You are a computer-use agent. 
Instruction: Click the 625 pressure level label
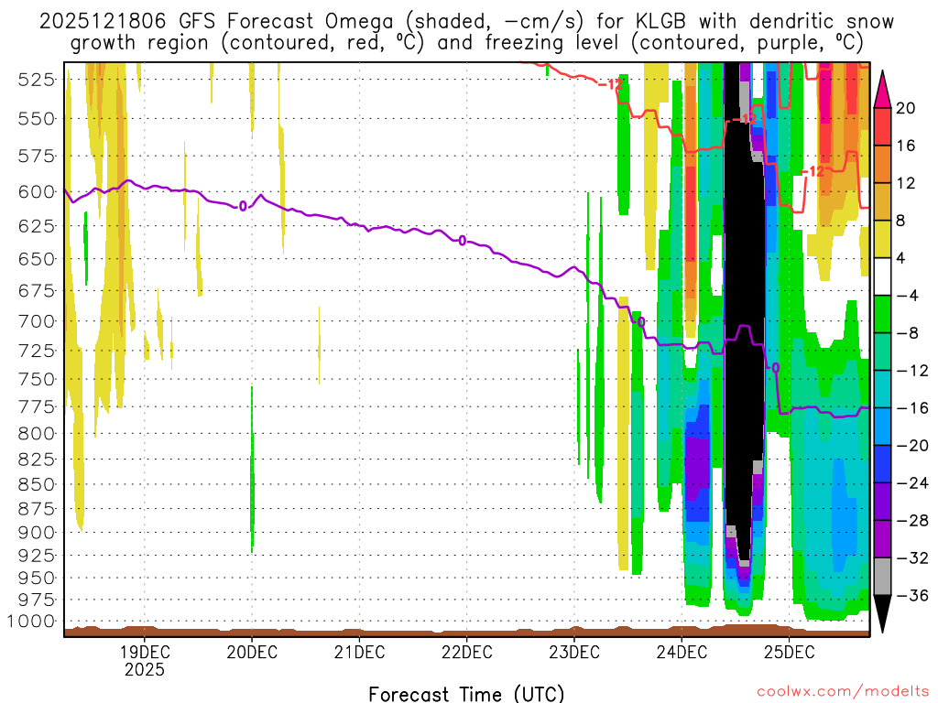click(37, 226)
